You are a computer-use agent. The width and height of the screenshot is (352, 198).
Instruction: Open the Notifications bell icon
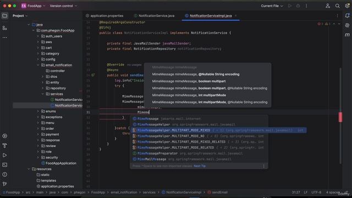(347, 15)
